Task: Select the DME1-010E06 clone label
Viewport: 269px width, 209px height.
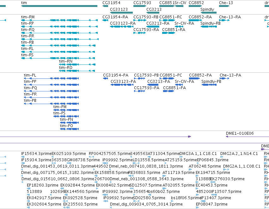Action: [240, 133]
